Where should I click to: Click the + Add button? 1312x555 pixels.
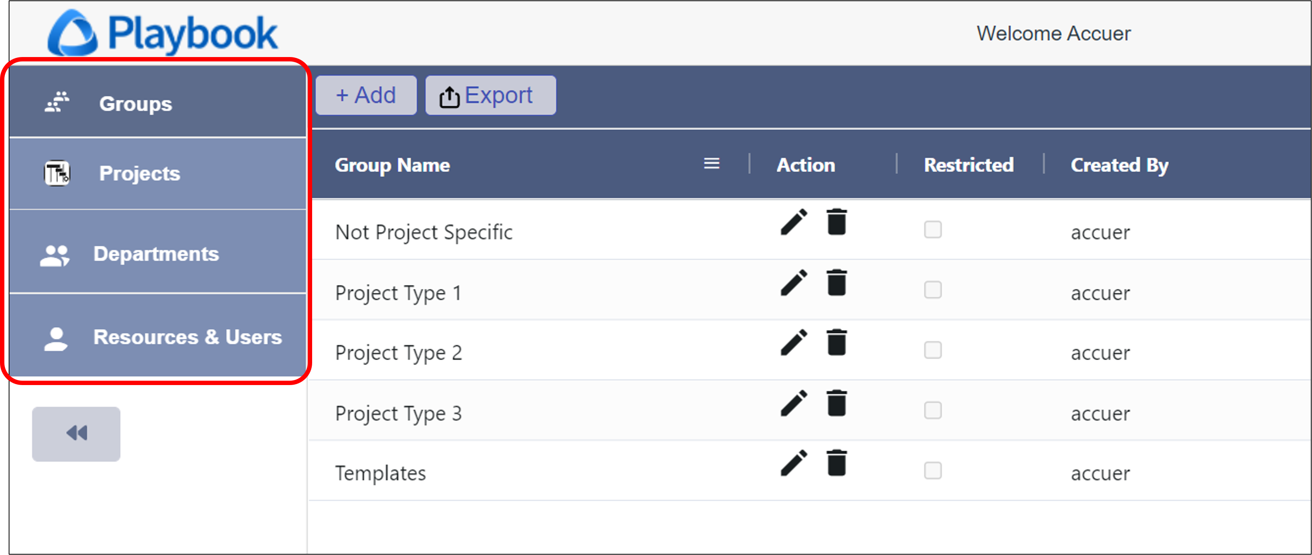point(366,95)
